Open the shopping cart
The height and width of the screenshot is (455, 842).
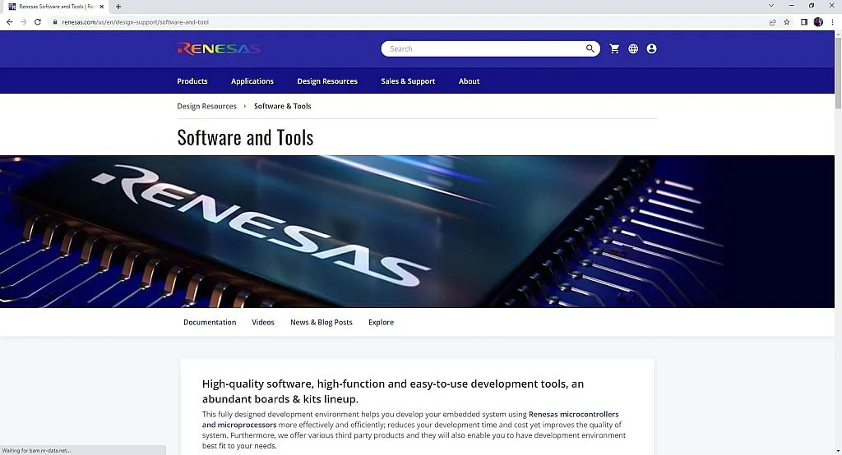614,48
